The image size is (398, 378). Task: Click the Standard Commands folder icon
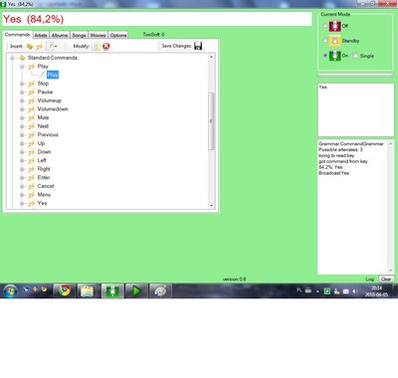pos(22,58)
